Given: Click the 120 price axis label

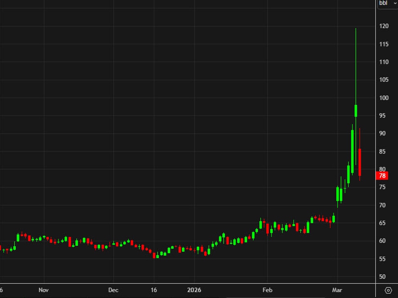Looking at the screenshot, I should [384, 26].
